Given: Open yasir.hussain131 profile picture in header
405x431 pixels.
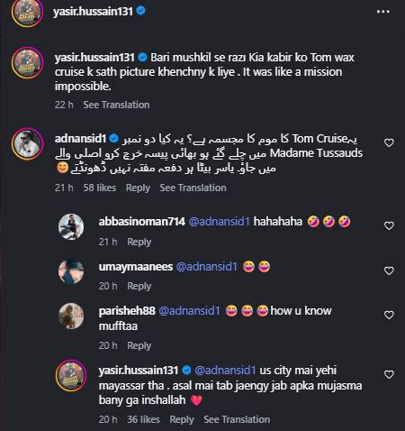Looking at the screenshot, I should tap(27, 12).
